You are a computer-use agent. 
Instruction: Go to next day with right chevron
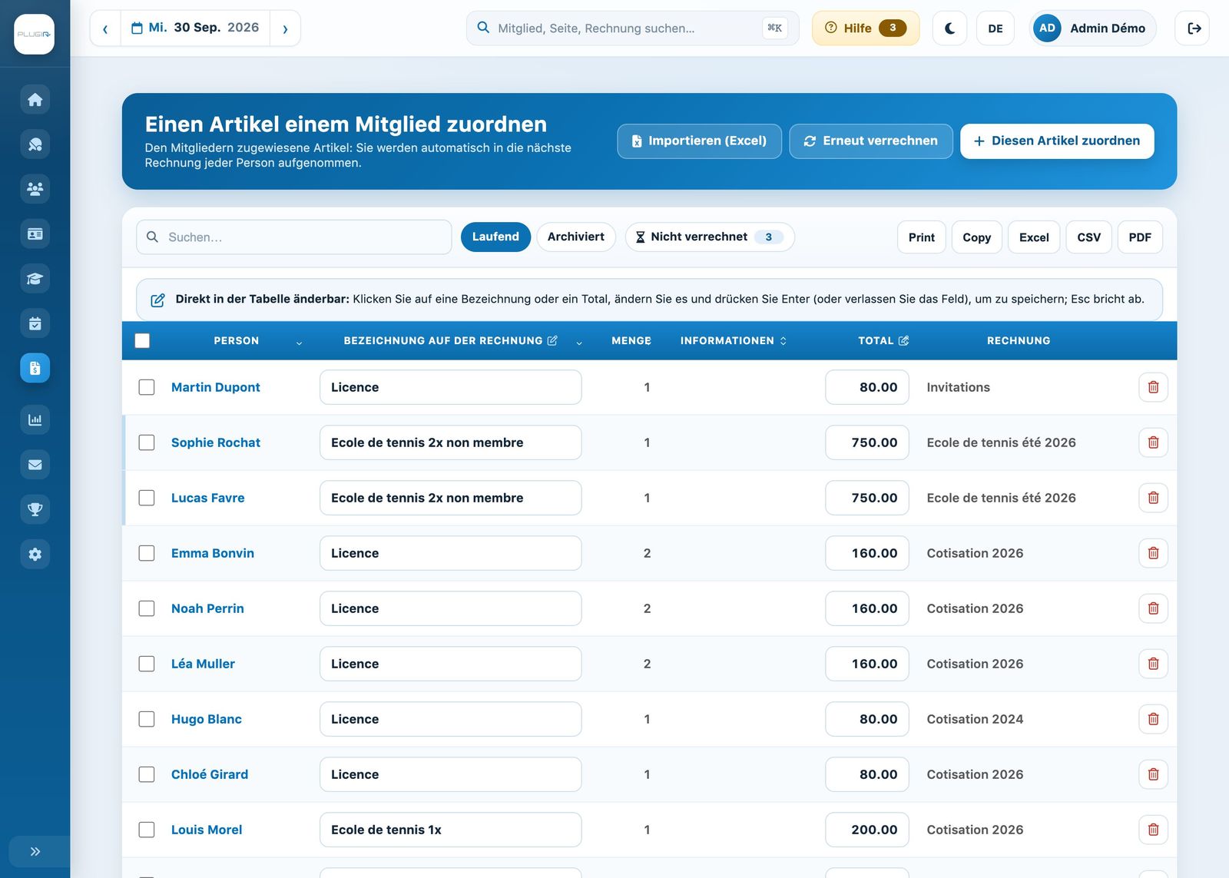tap(285, 28)
